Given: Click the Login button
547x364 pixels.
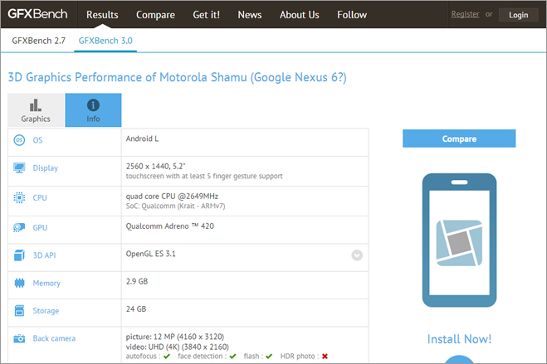Looking at the screenshot, I should (x=519, y=15).
